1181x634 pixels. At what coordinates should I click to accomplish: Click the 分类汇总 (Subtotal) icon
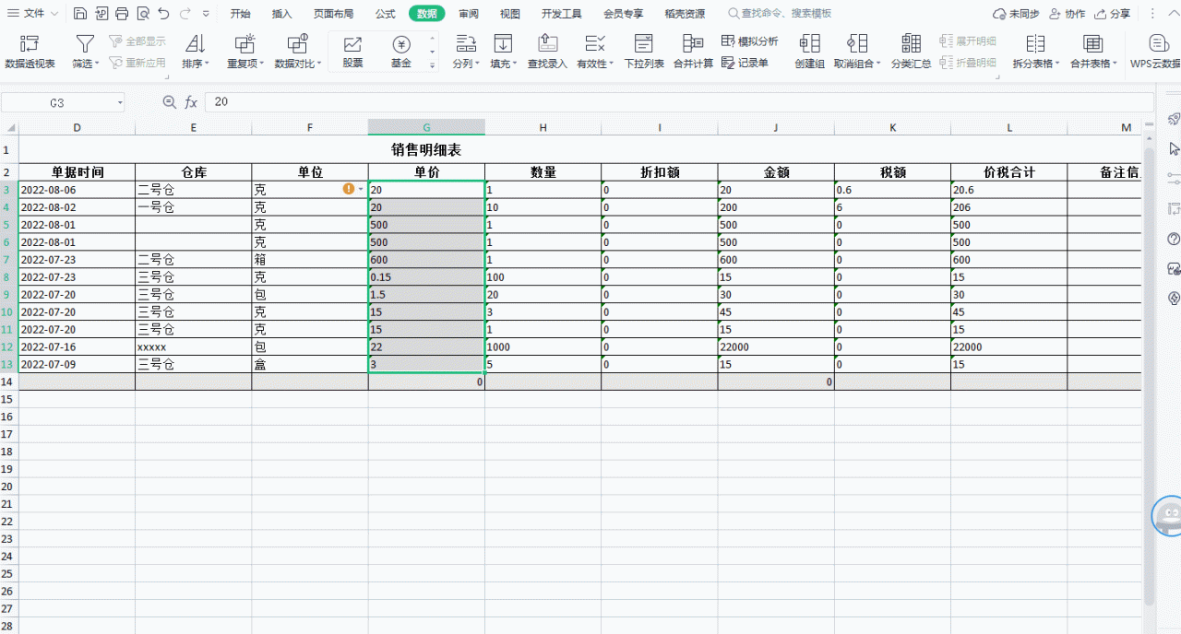pos(911,43)
